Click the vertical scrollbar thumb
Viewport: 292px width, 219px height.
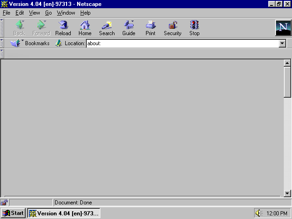tap(287, 82)
